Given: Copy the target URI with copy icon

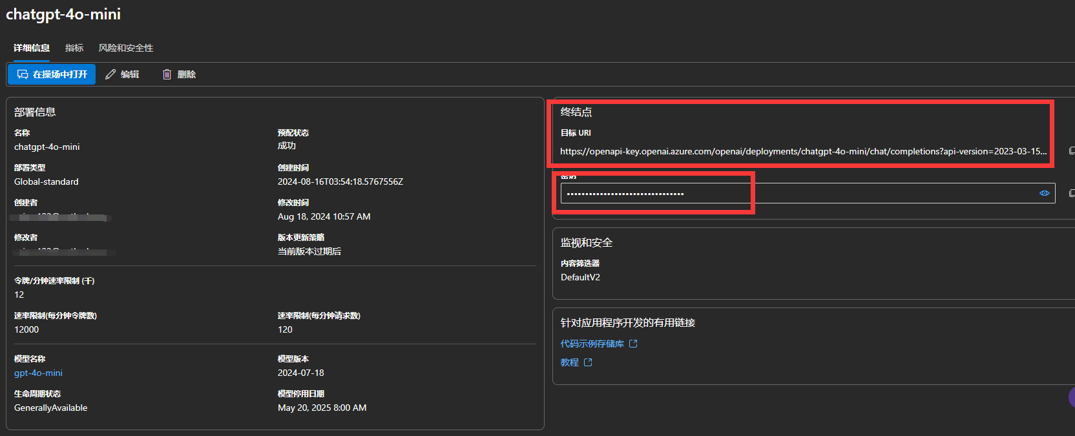Looking at the screenshot, I should (x=1072, y=151).
